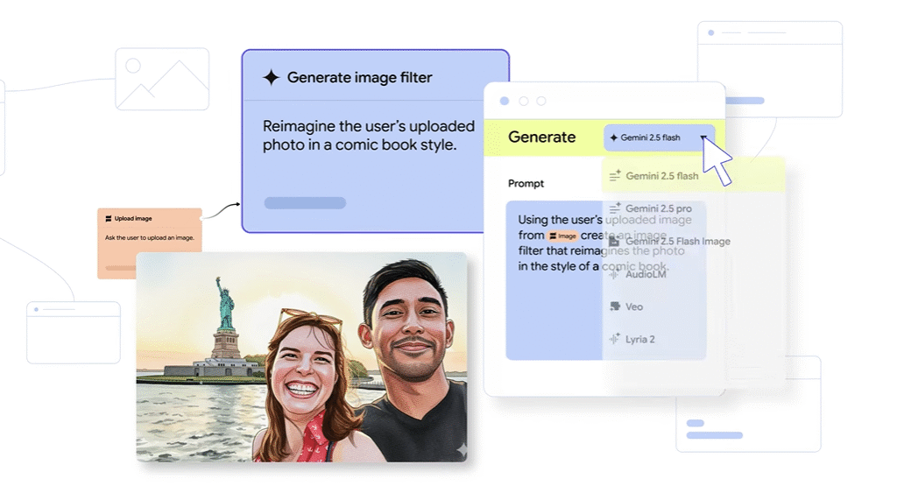This screenshot has height=500, width=897.
Task: Click icon beside Gemini 2.5 flash list entry
Action: pos(615,176)
